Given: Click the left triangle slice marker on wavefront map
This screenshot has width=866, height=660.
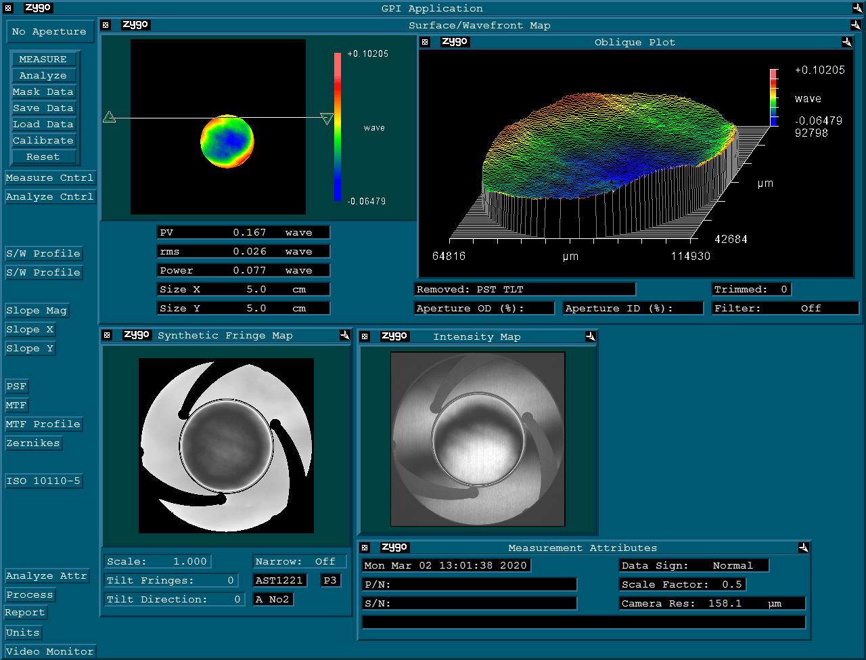Looking at the screenshot, I should [109, 118].
